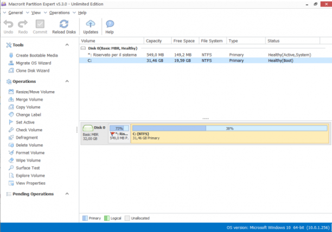This screenshot has height=232, width=332.
Task: Start Clone Disk Wizard
Action: 33,70
